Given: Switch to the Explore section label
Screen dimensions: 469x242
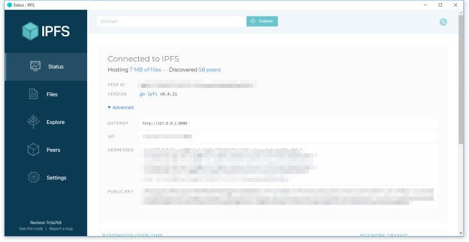Looking at the screenshot, I should [55, 122].
